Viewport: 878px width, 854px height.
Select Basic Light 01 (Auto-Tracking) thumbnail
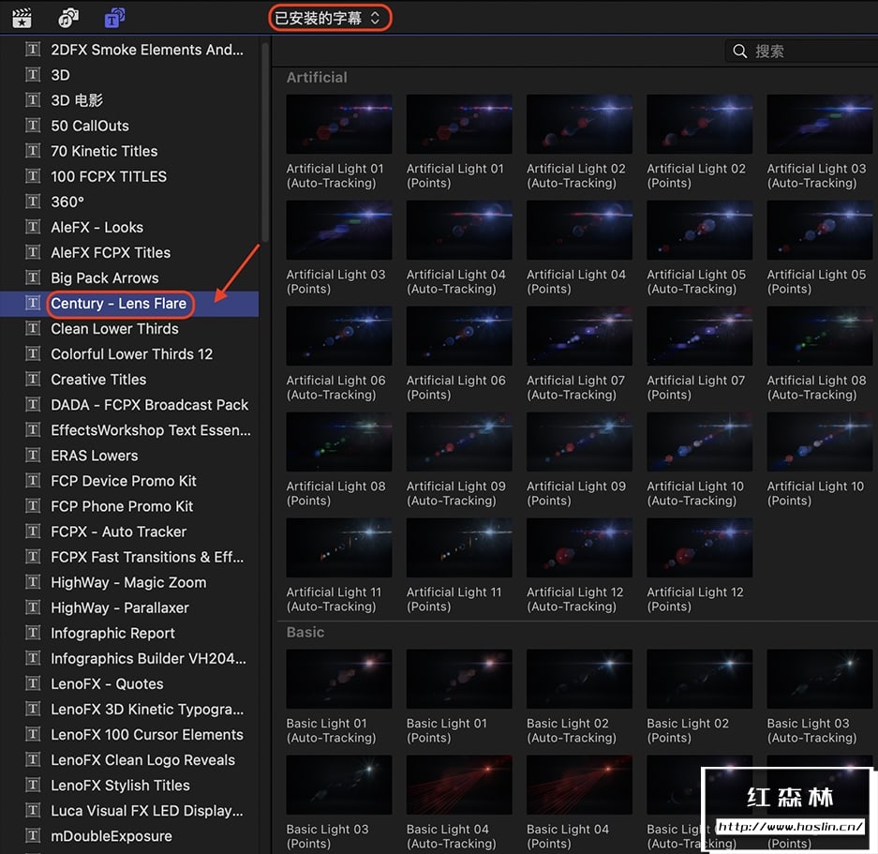(339, 679)
